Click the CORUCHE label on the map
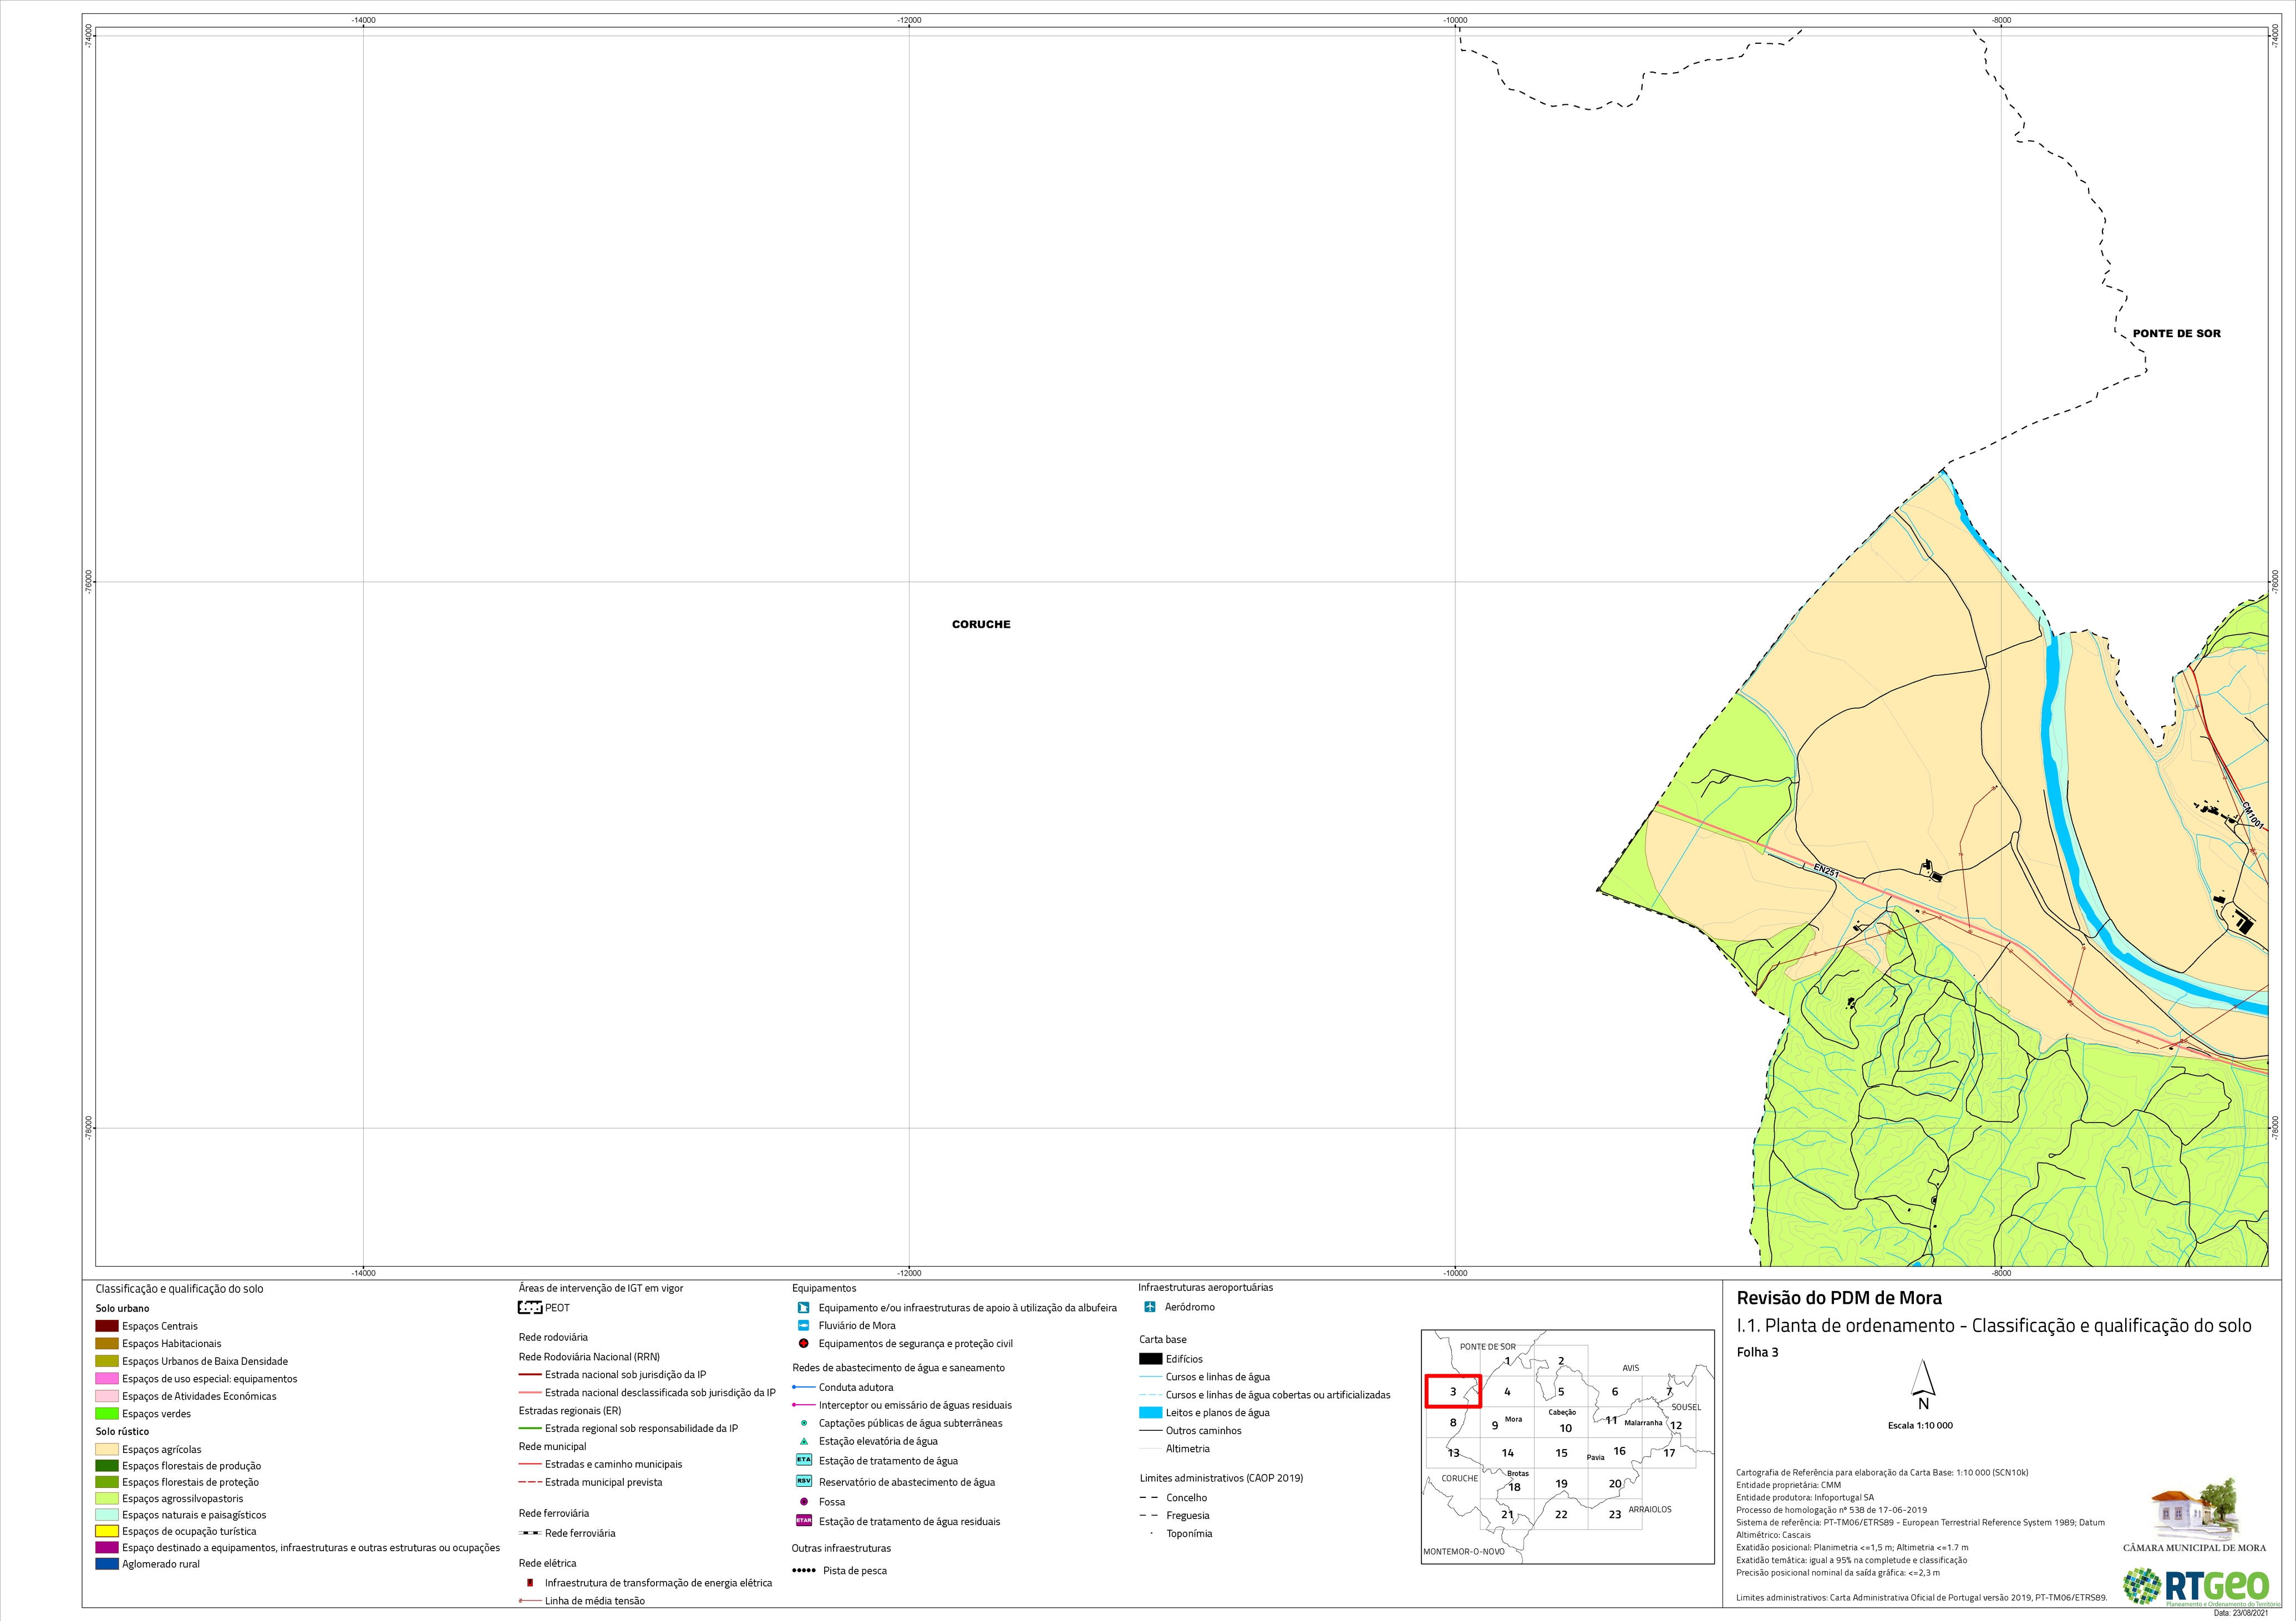The height and width of the screenshot is (1621, 2296). point(981,624)
